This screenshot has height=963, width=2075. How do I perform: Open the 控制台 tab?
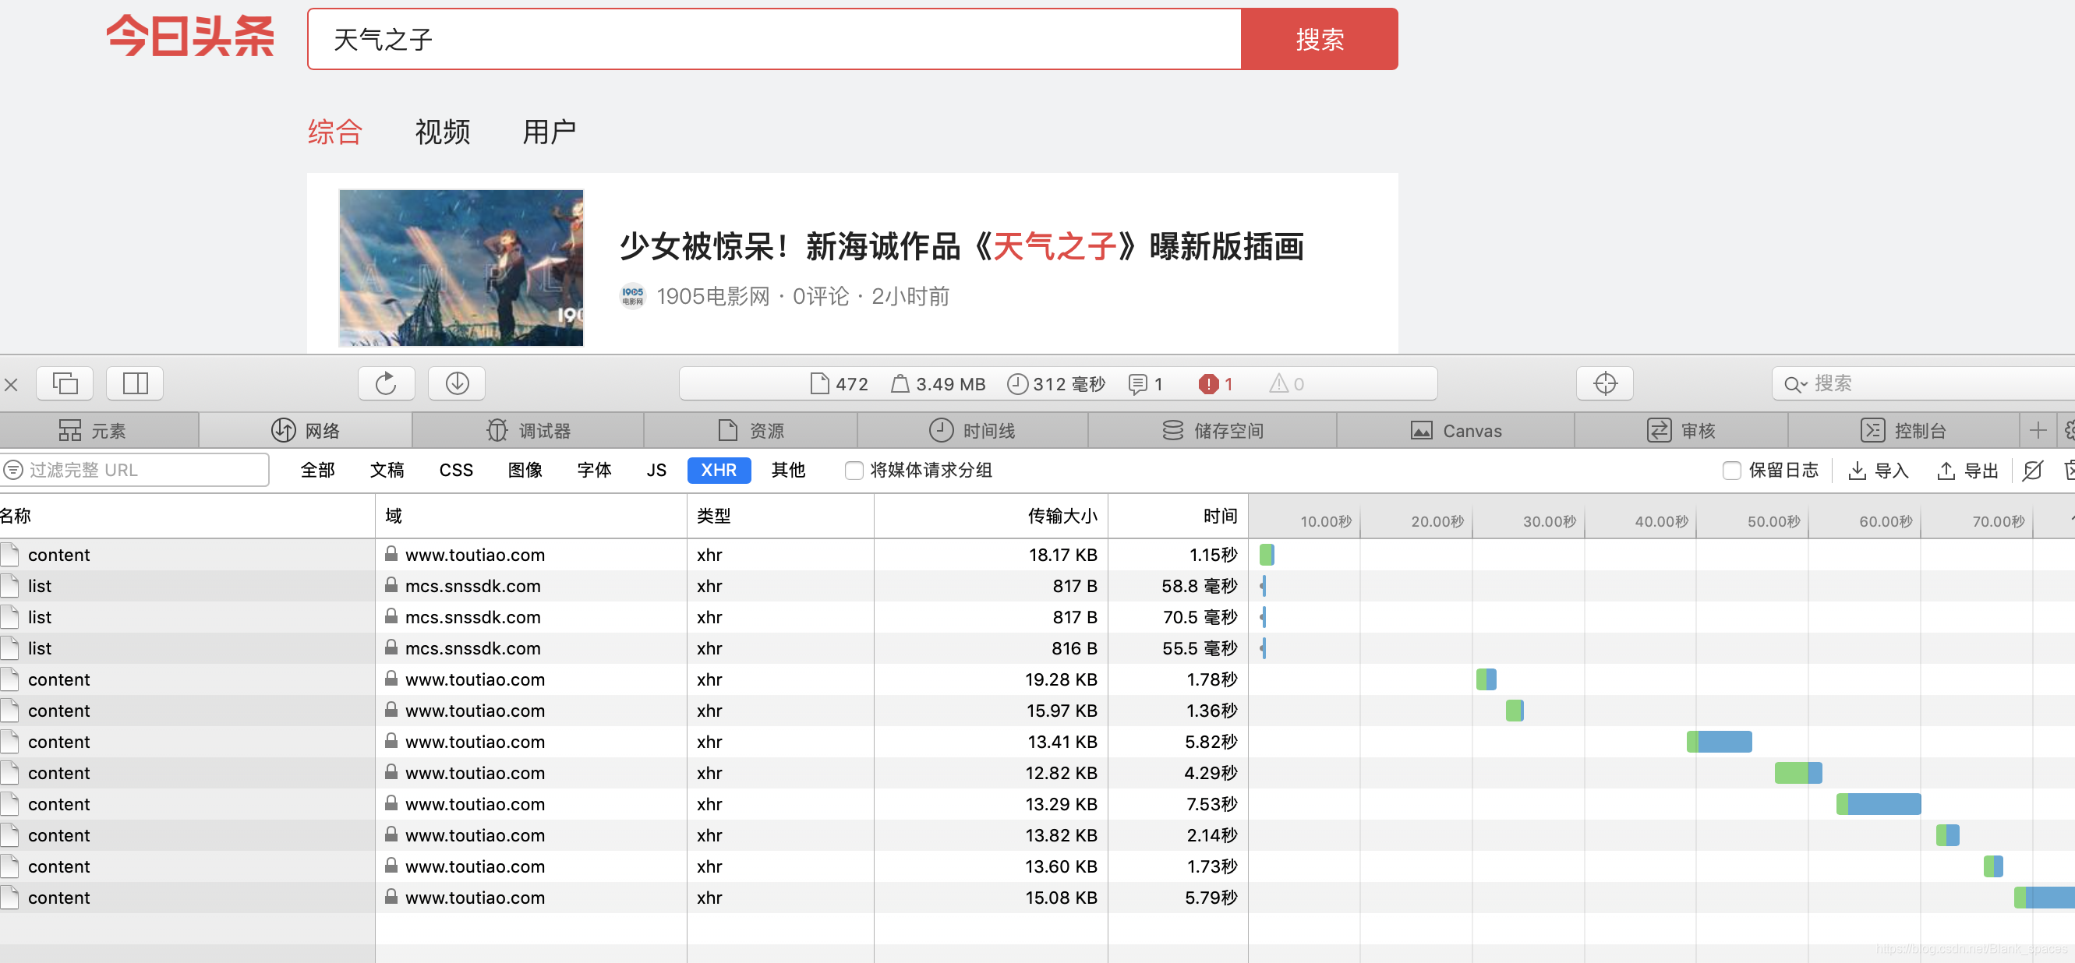(1904, 431)
